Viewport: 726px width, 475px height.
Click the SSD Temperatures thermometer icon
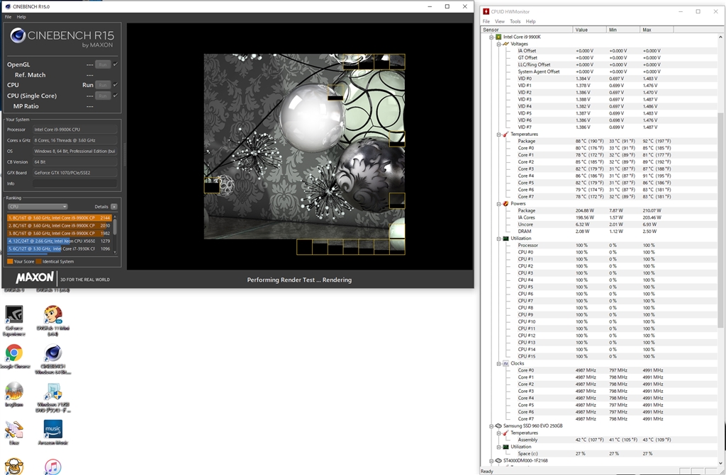506,433
